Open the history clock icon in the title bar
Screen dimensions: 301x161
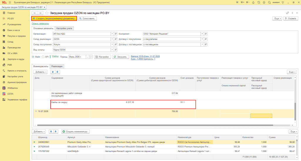coord(259,2)
